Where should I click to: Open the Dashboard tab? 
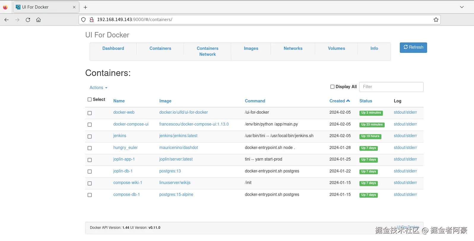113,48
